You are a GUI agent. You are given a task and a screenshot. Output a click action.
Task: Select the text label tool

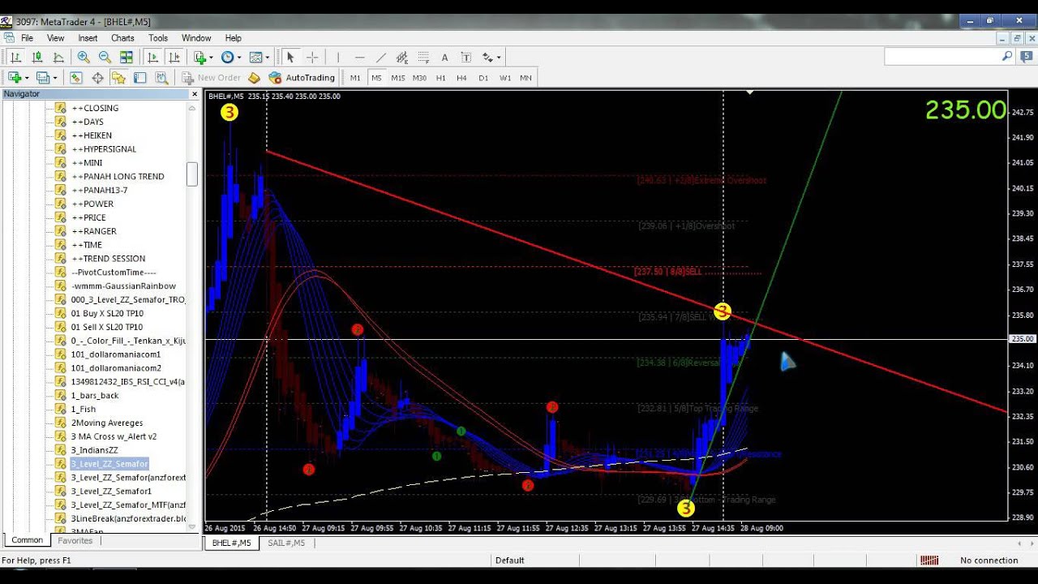coord(465,57)
